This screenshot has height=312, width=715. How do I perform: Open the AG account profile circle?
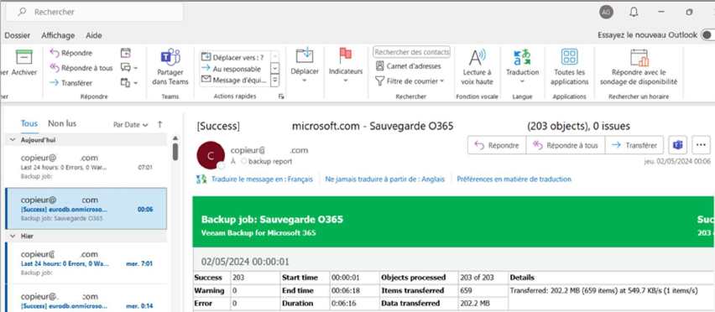click(x=606, y=13)
